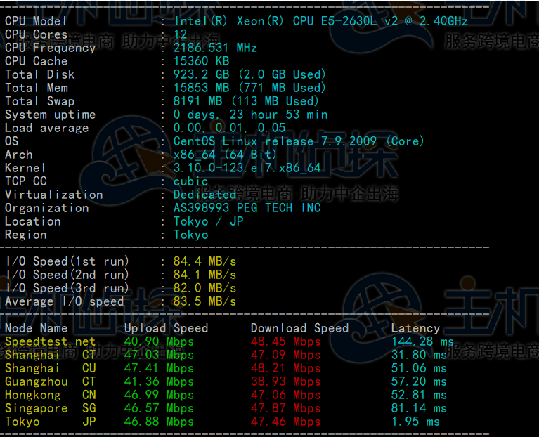This screenshot has width=539, height=437.
Task: Select Shanghai CU latency 51.06 ms
Action: coord(419,368)
